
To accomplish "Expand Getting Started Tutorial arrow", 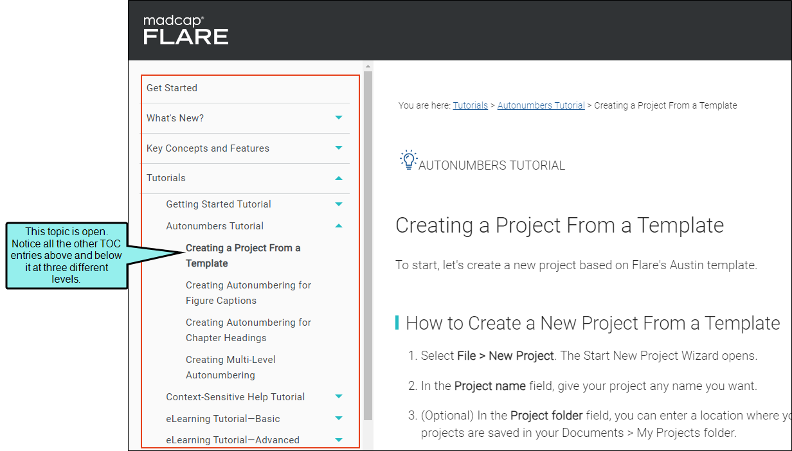I will 339,204.
